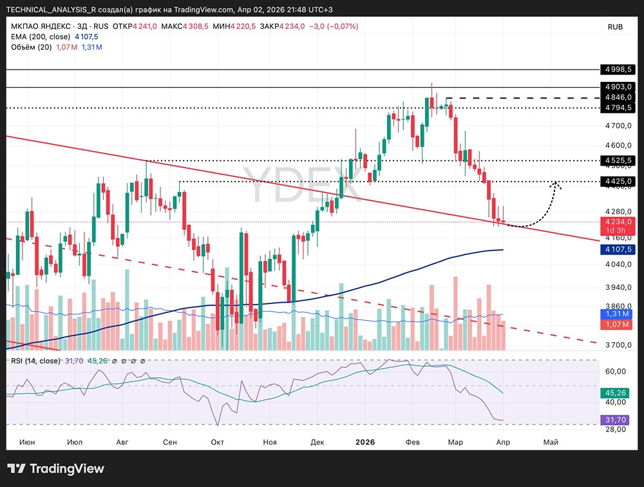The width and height of the screenshot is (644, 487).
Task: Click the 28,00 RSI scale tick
Action: pyautogui.click(x=615, y=430)
